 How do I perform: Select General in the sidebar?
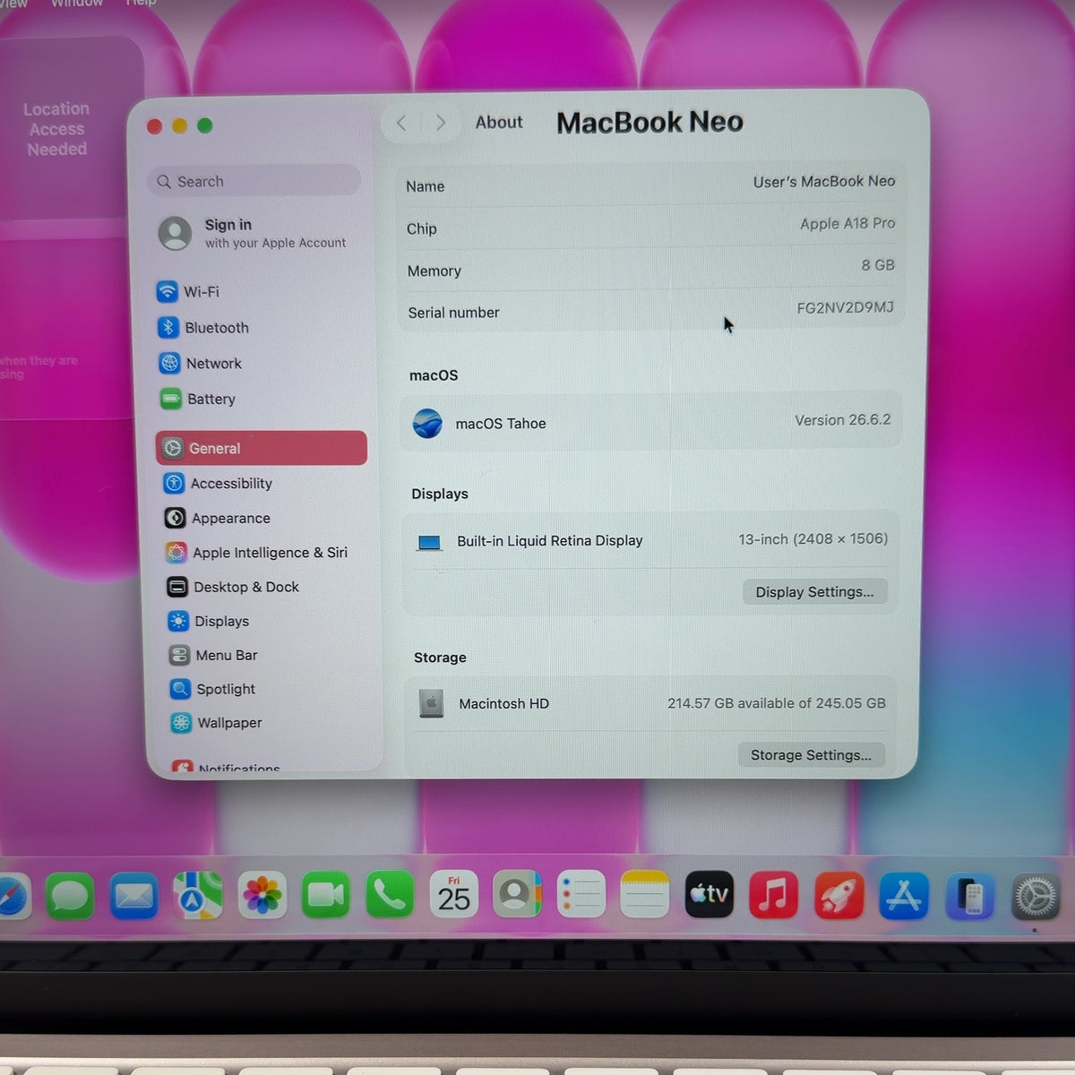point(262,448)
